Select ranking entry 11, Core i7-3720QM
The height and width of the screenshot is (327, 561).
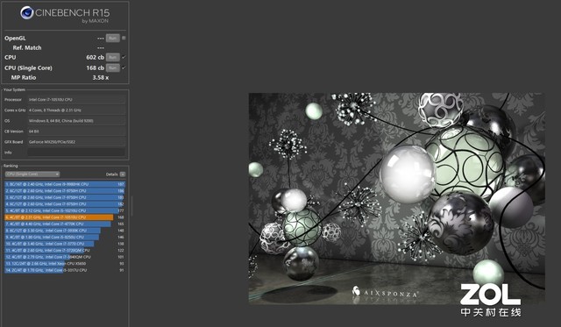(65, 251)
